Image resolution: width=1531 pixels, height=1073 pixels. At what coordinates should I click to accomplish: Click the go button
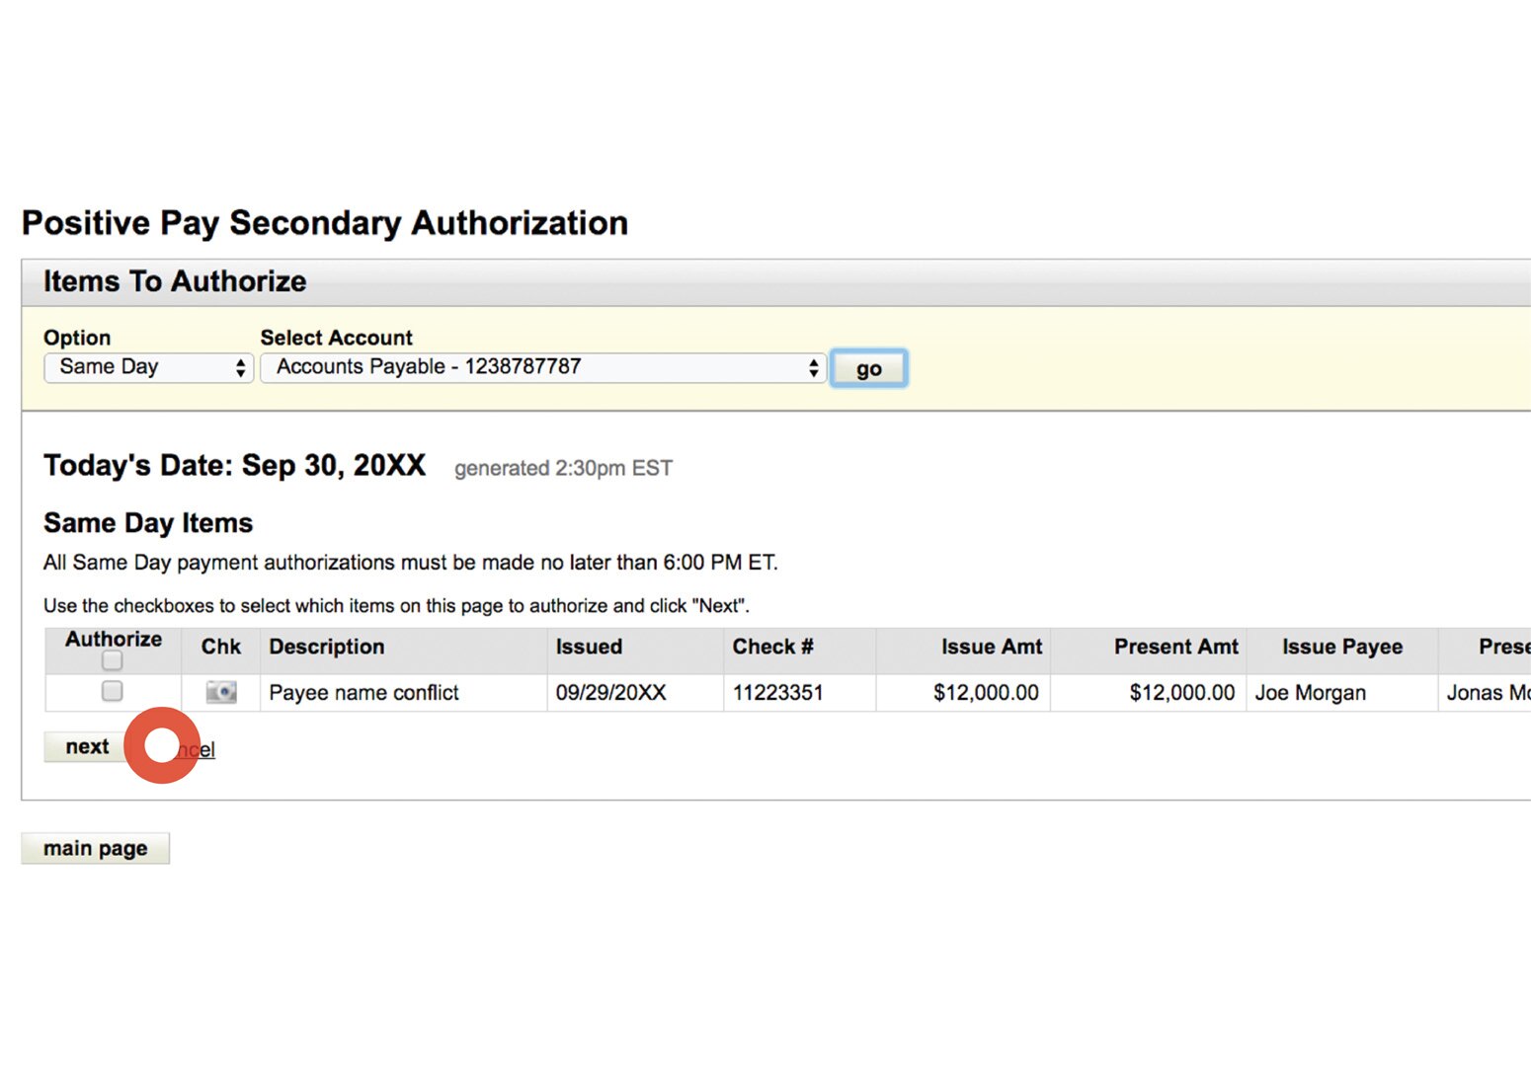pos(867,367)
